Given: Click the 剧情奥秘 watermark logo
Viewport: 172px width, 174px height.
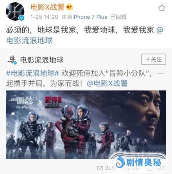Looking at the screenshot, I should (139, 162).
